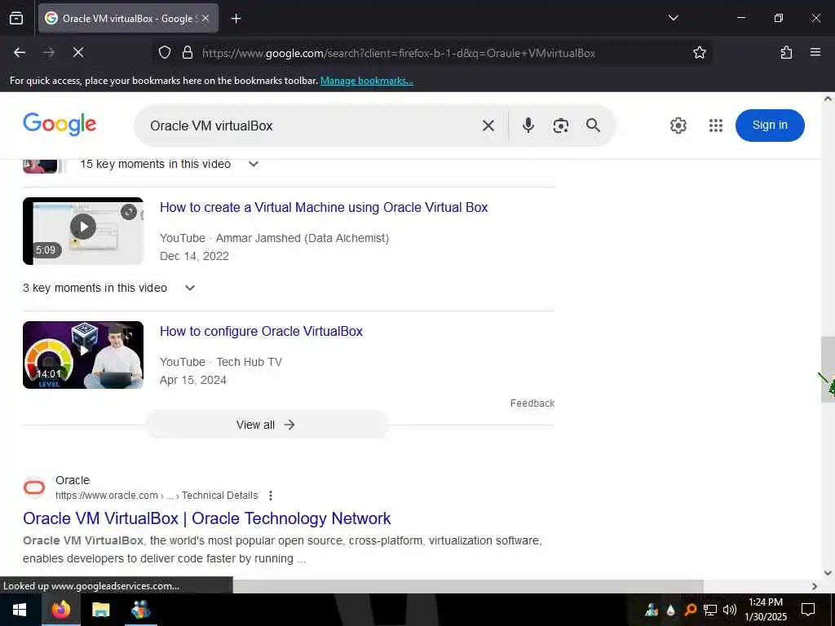Click vertical scrollbar down arrow
835x626 pixels.
[x=828, y=573]
